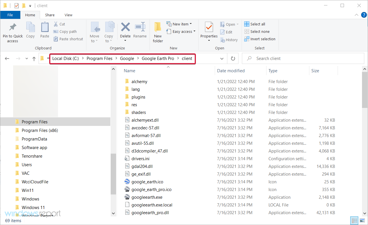Select Program Files (x86) in navigation pane
Viewport: 368px width, 225px height.
click(40, 130)
